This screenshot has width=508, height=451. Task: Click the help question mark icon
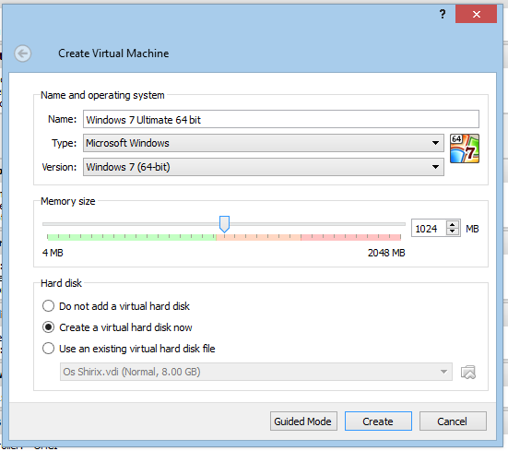point(443,14)
